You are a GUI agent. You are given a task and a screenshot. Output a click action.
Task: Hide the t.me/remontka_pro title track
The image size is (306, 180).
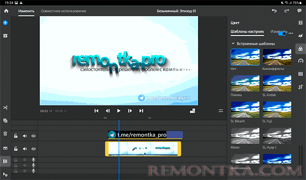click(x=34, y=136)
